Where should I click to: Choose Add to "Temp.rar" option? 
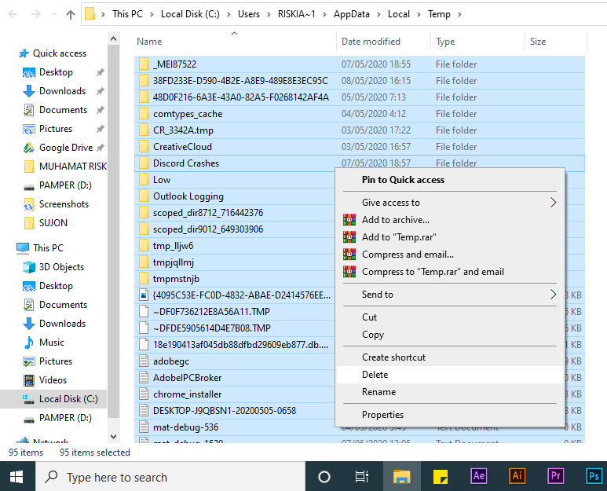(399, 237)
